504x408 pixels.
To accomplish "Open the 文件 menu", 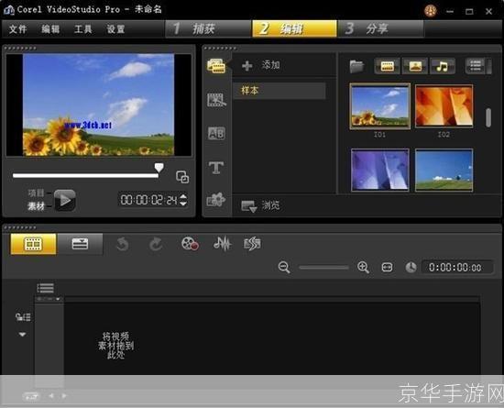I will (17, 29).
